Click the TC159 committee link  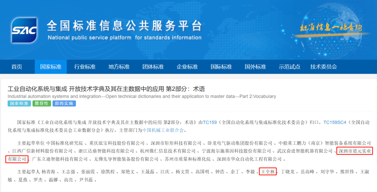coord(210,122)
